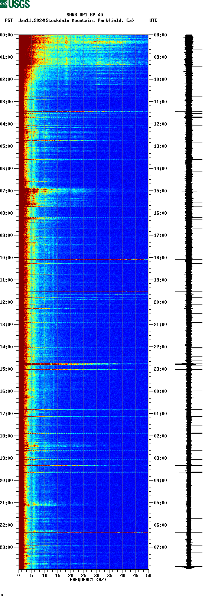Click the UTC time label 18:00
Image resolution: width=205 pixels, height=599 pixels.
(160, 258)
